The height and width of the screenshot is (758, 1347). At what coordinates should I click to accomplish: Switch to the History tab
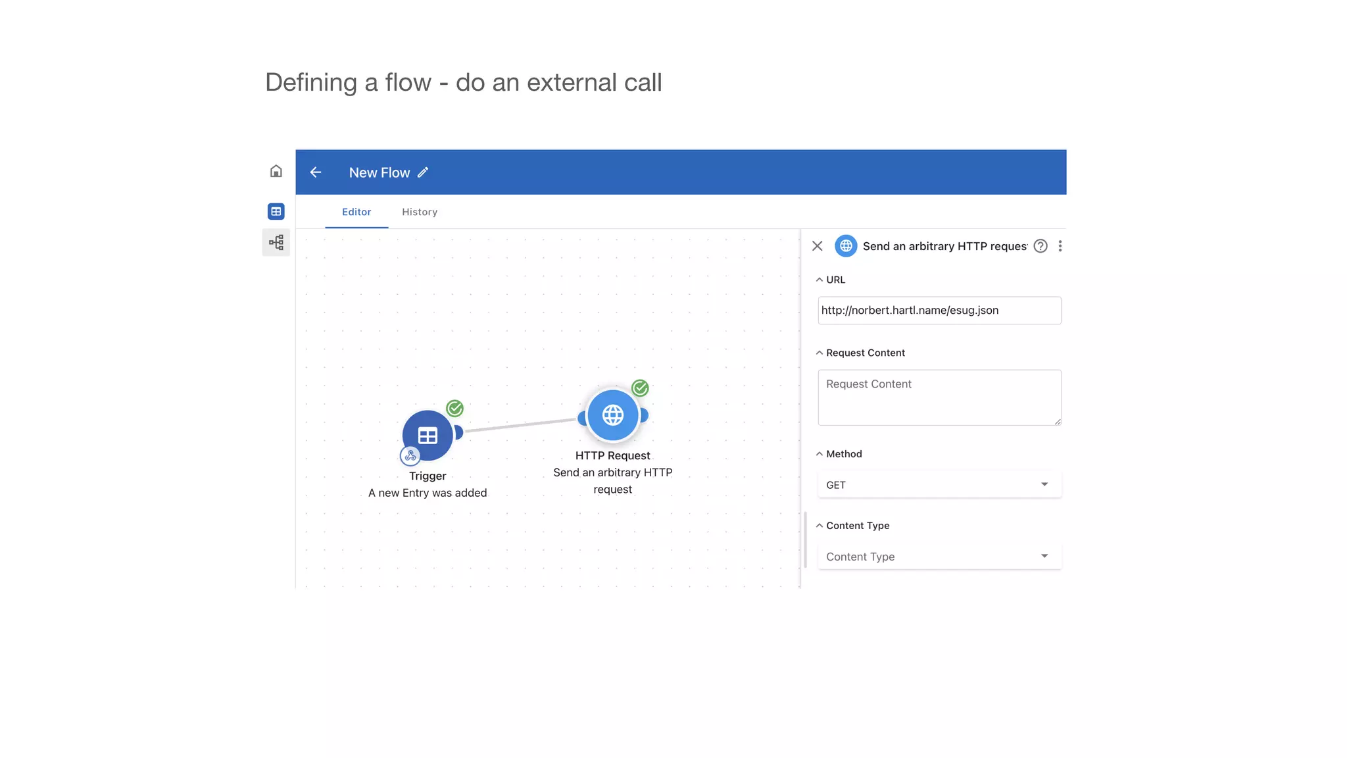(x=420, y=212)
